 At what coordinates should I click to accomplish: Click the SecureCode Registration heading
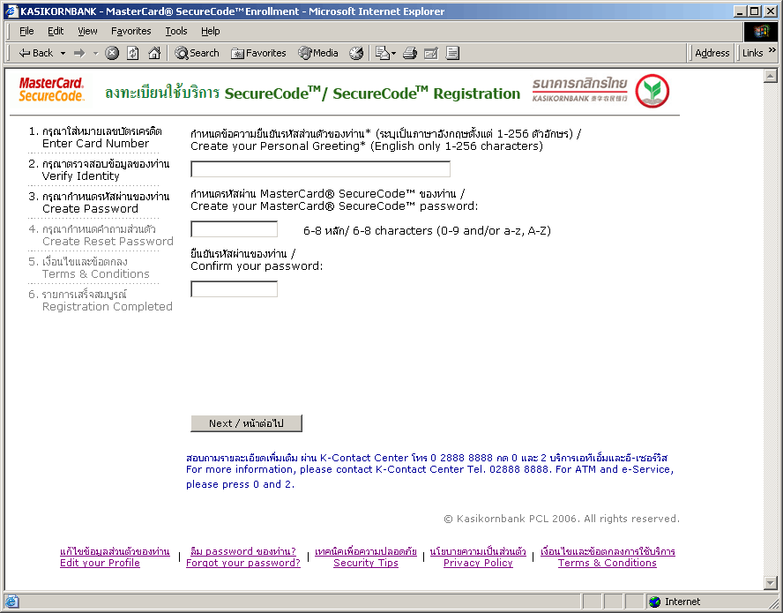[313, 93]
